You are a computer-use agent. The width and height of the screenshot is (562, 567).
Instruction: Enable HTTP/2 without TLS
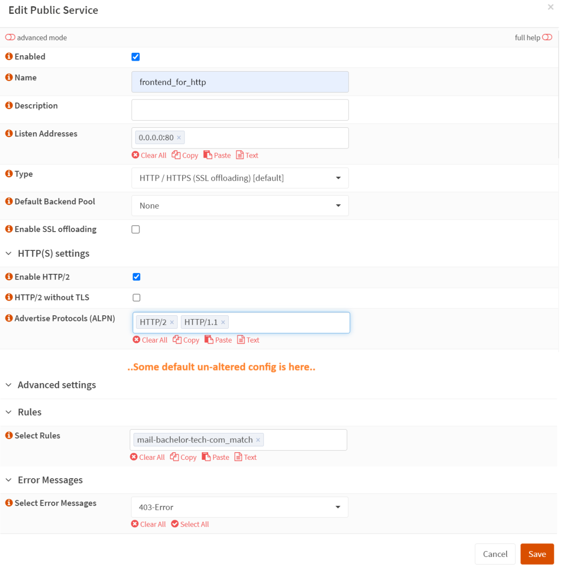click(136, 297)
